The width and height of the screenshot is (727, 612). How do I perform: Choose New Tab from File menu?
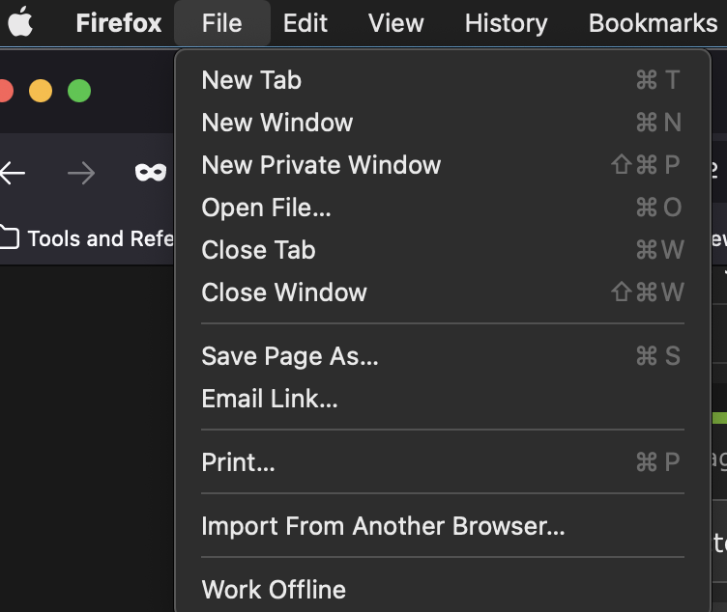click(251, 80)
